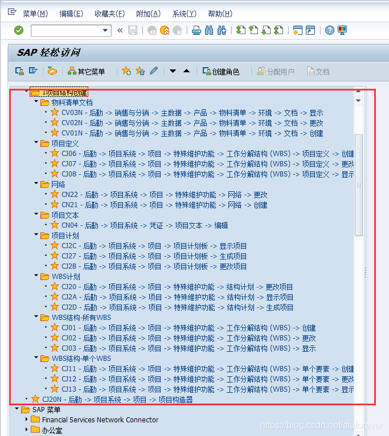Click the orange Exit icon

(x=165, y=30)
